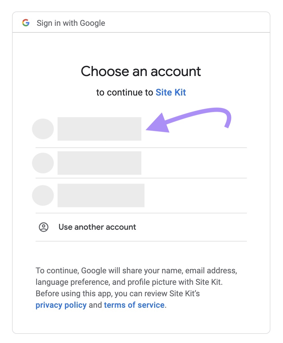The width and height of the screenshot is (283, 343).
Task: Click the Choose an account heading
Action: click(x=141, y=71)
